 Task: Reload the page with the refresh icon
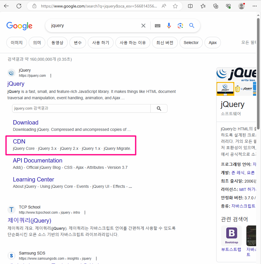(19, 6)
